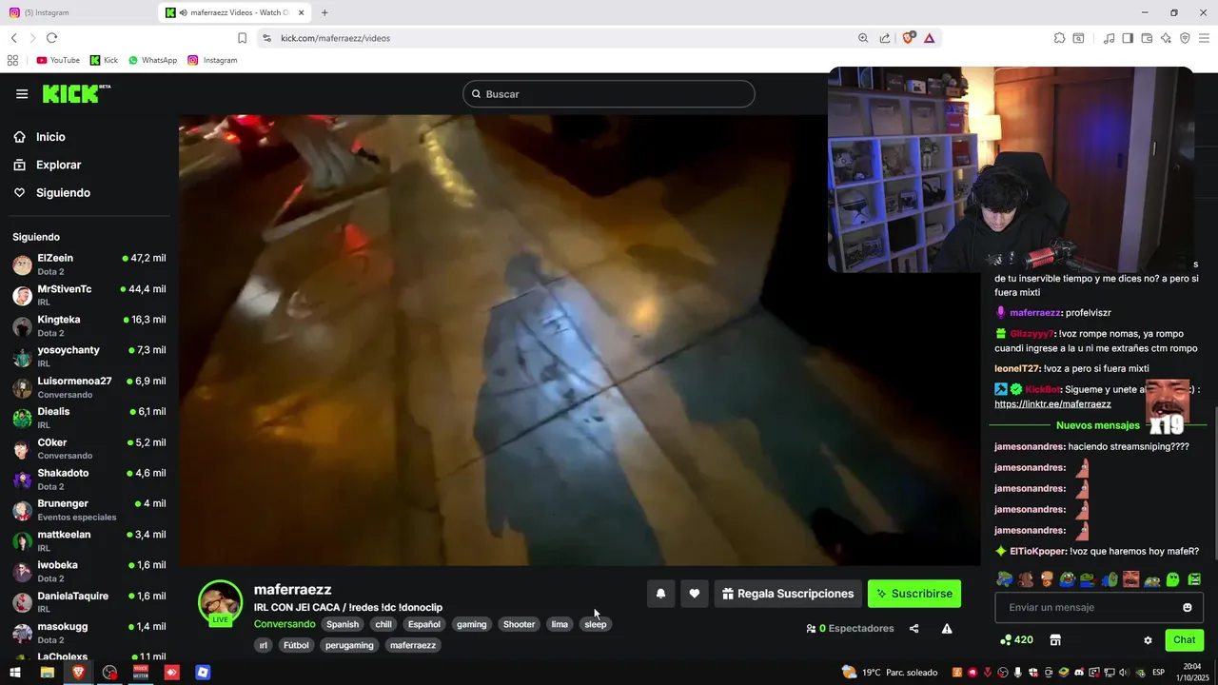Select the lima tag
This screenshot has width=1218, height=685.
click(x=560, y=624)
